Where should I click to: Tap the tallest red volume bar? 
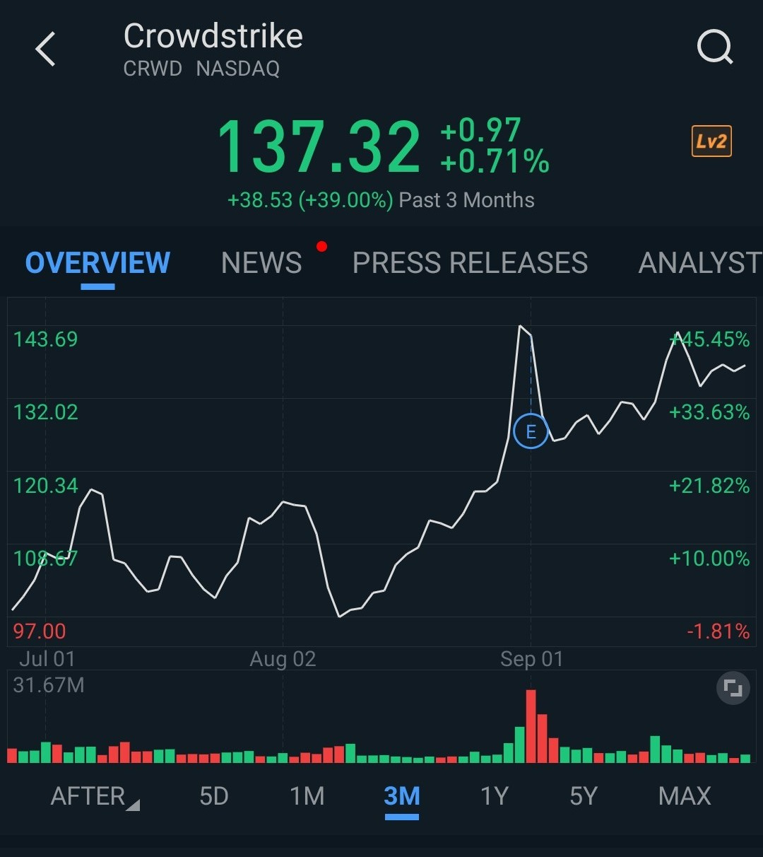point(531,726)
